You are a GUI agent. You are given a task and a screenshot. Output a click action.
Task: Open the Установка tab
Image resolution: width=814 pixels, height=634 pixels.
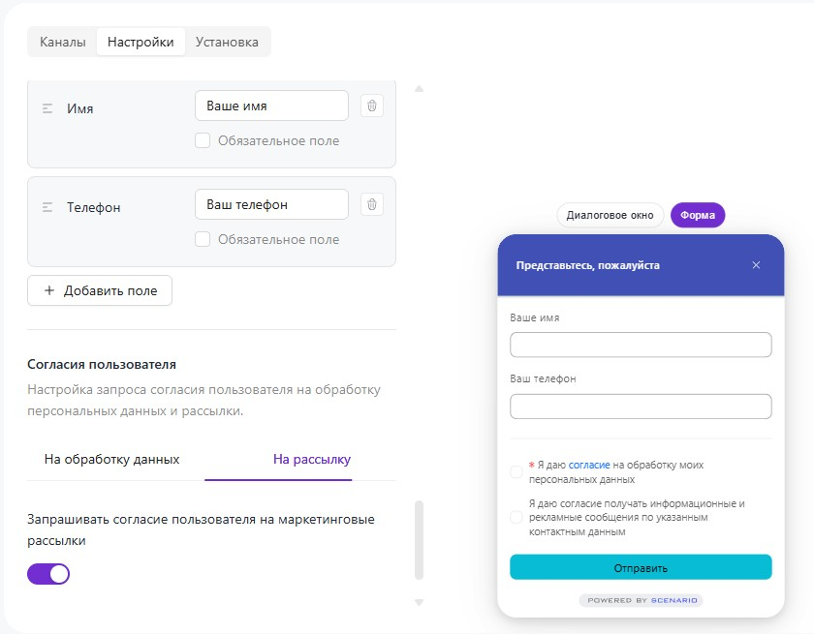coord(227,42)
